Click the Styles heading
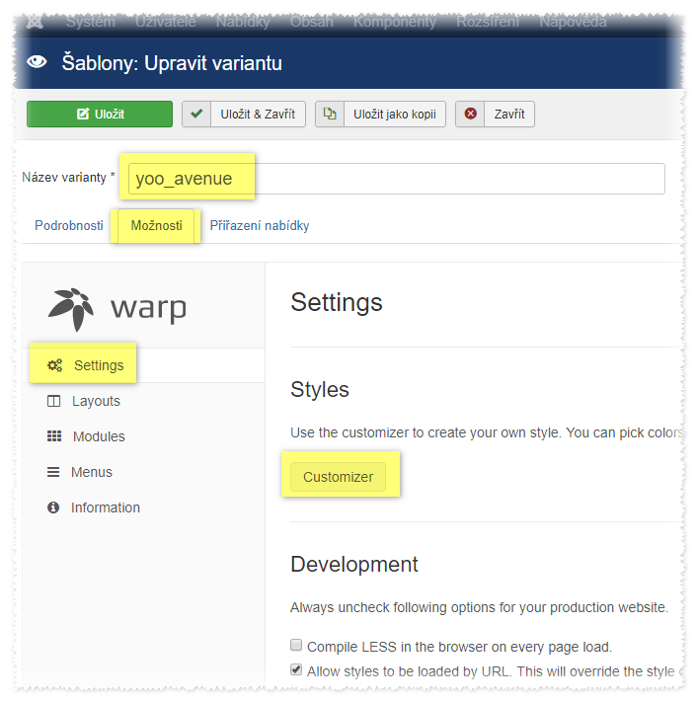697x702 pixels. 320,389
